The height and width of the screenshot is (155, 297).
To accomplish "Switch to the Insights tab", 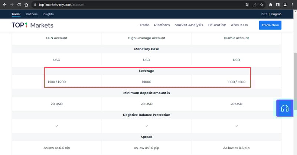I will (48, 14).
